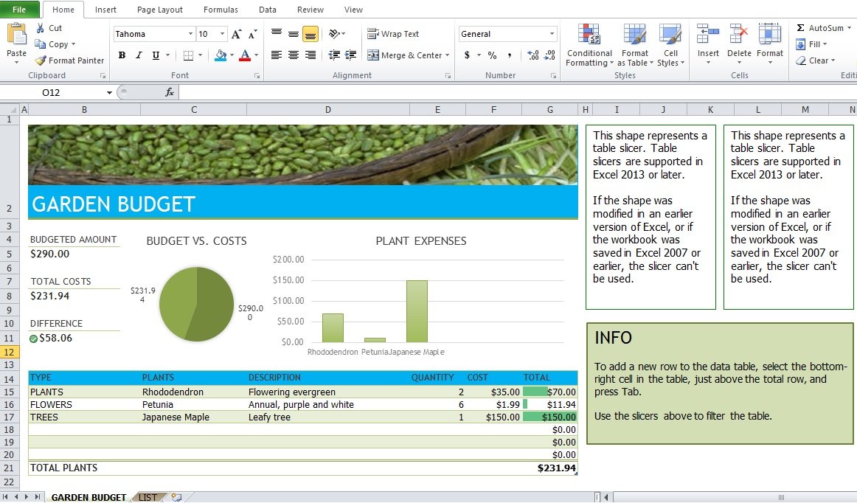857x503 pixels.
Task: Open the General number format dropdown
Action: pyautogui.click(x=552, y=34)
